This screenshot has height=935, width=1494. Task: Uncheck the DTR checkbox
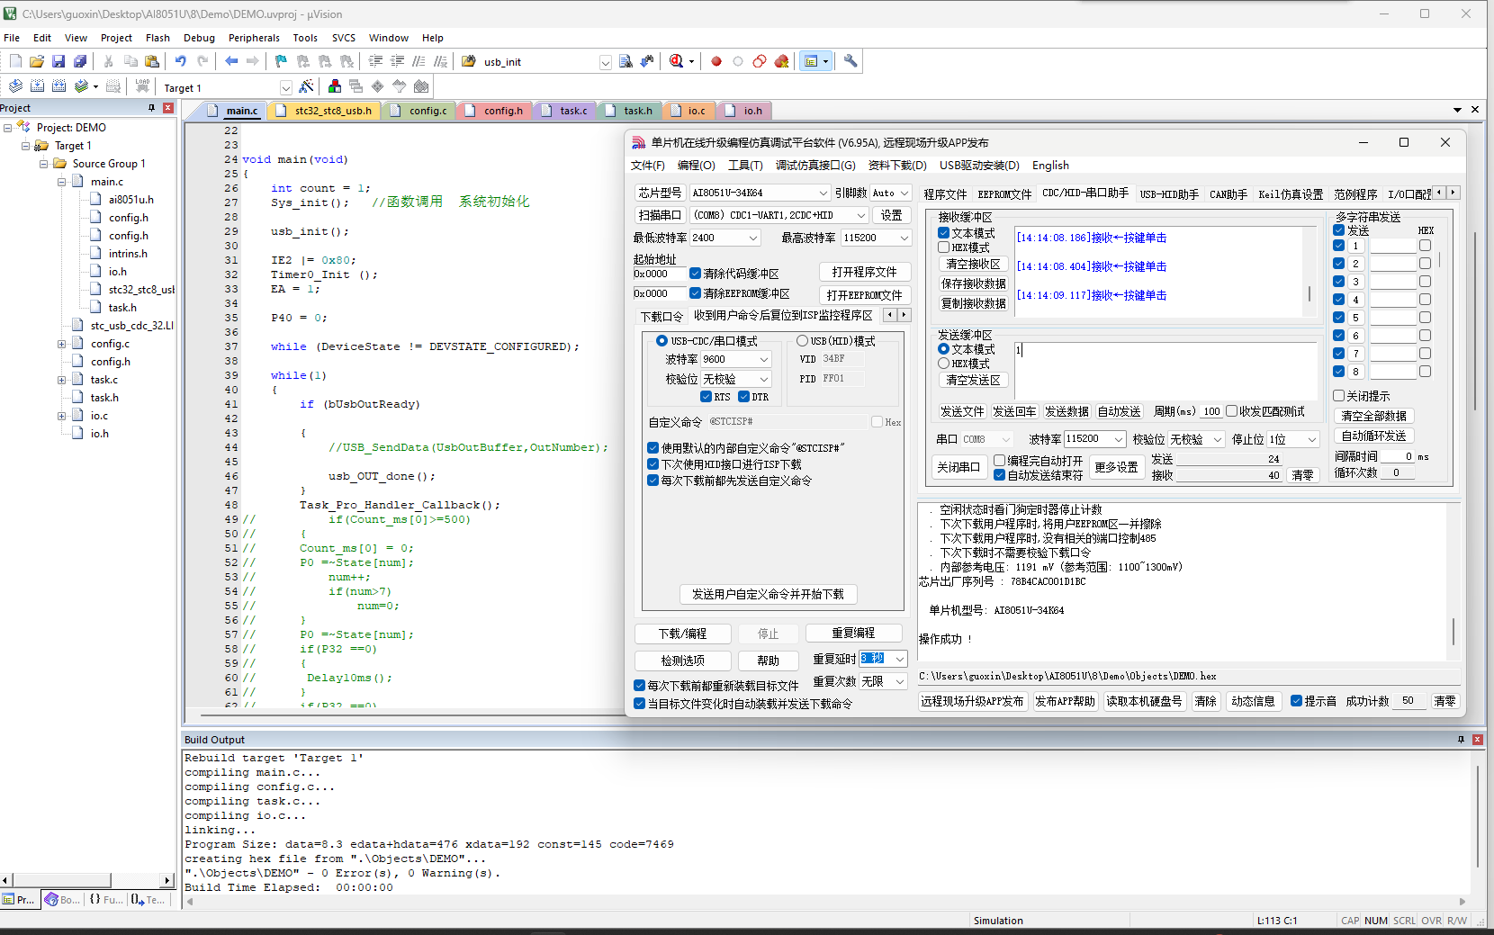(x=743, y=397)
